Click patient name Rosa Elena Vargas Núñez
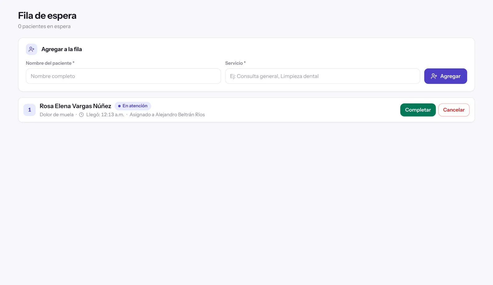Screen dimensions: 493x285 pos(75,106)
